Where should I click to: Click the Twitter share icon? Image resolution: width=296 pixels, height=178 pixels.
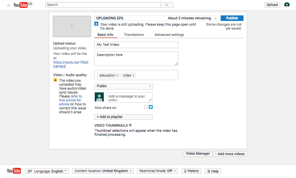pos(151,107)
